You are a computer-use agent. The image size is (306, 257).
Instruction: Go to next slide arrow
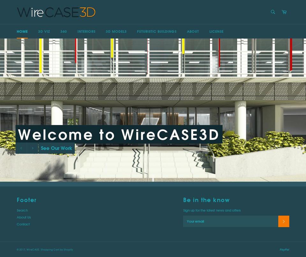point(33,148)
